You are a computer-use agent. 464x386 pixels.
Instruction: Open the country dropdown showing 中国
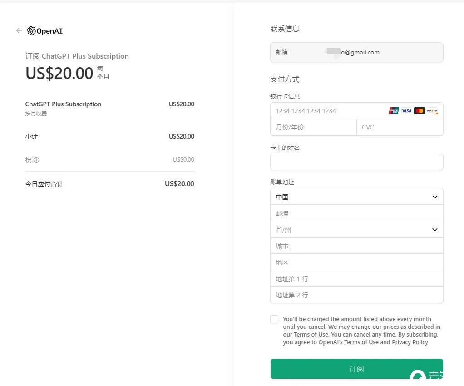coord(356,197)
